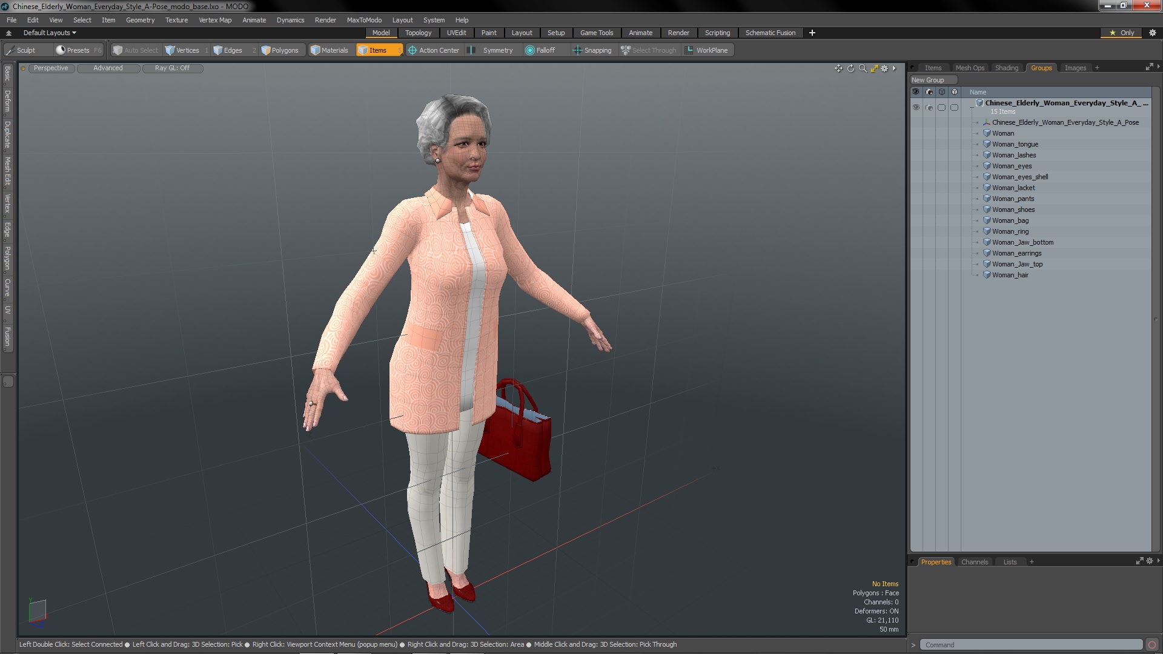Click the viewport rotate view icon
Screen dimensions: 1163x654
850,68
